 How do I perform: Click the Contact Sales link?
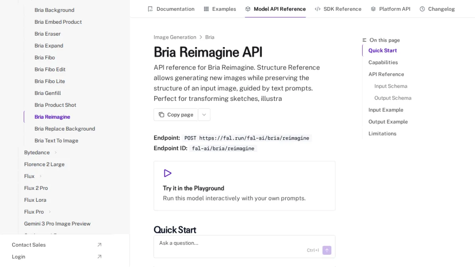click(x=29, y=245)
